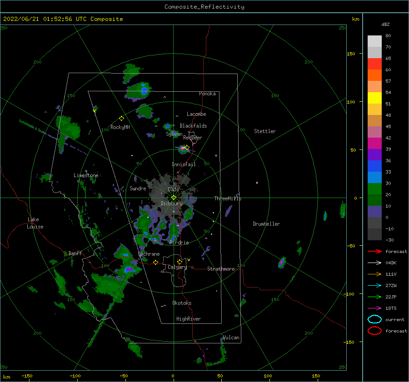Click the -100 tick on the bottom axis
Viewport: 409px width, 382px height.
coord(75,376)
